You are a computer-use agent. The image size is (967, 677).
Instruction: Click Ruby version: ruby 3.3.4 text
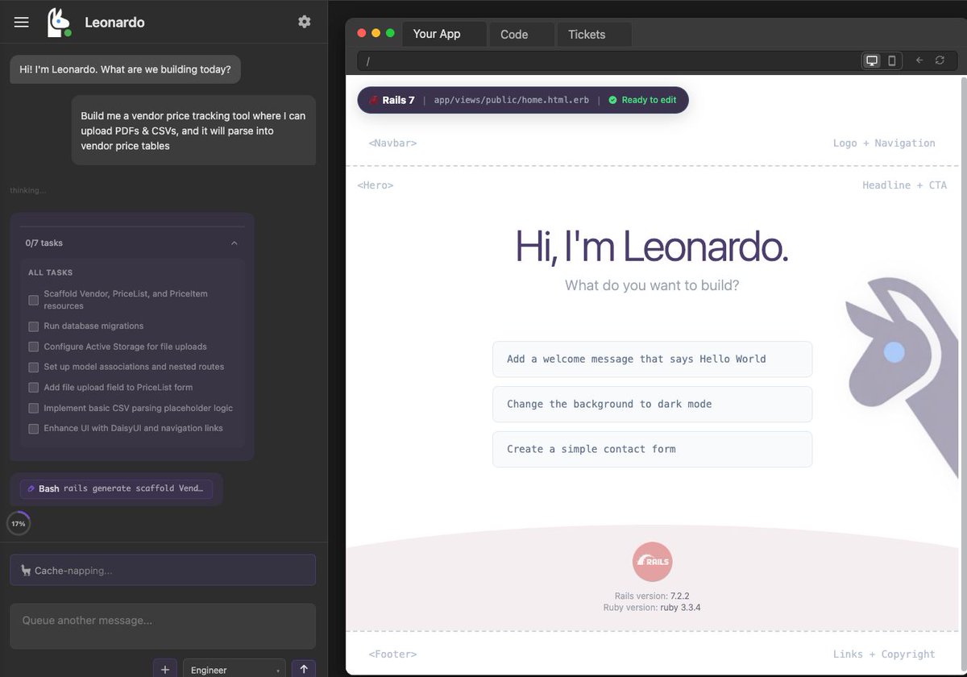point(652,608)
